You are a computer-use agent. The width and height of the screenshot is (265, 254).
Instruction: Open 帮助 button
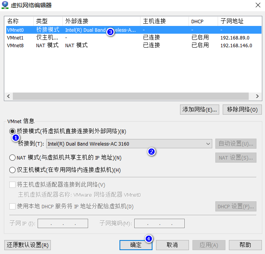245,245
